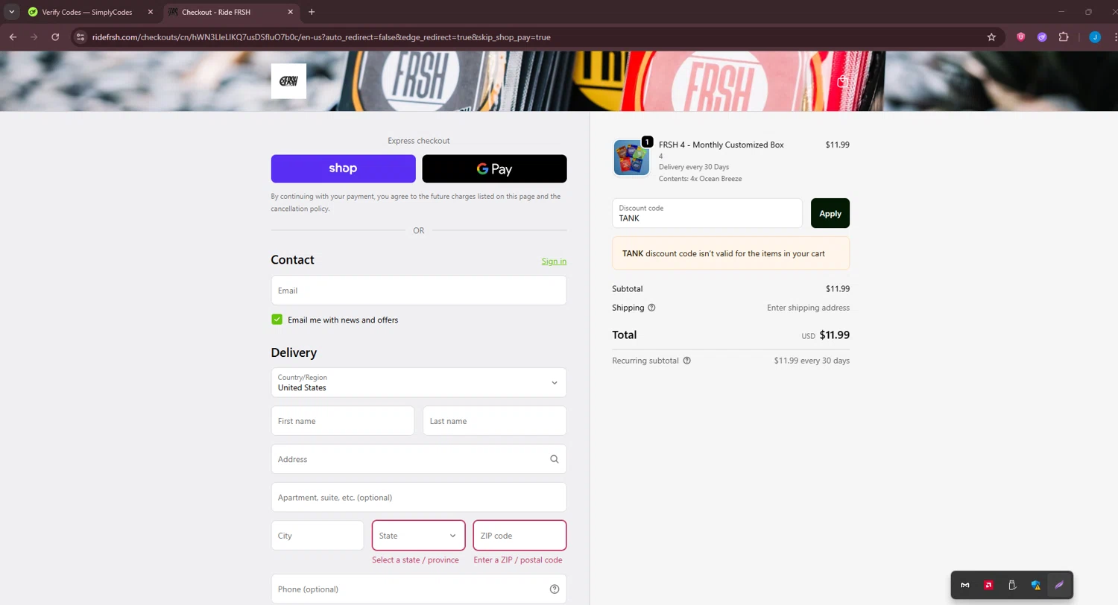
Task: Open the Extensions puzzle piece menu
Action: 1064,37
